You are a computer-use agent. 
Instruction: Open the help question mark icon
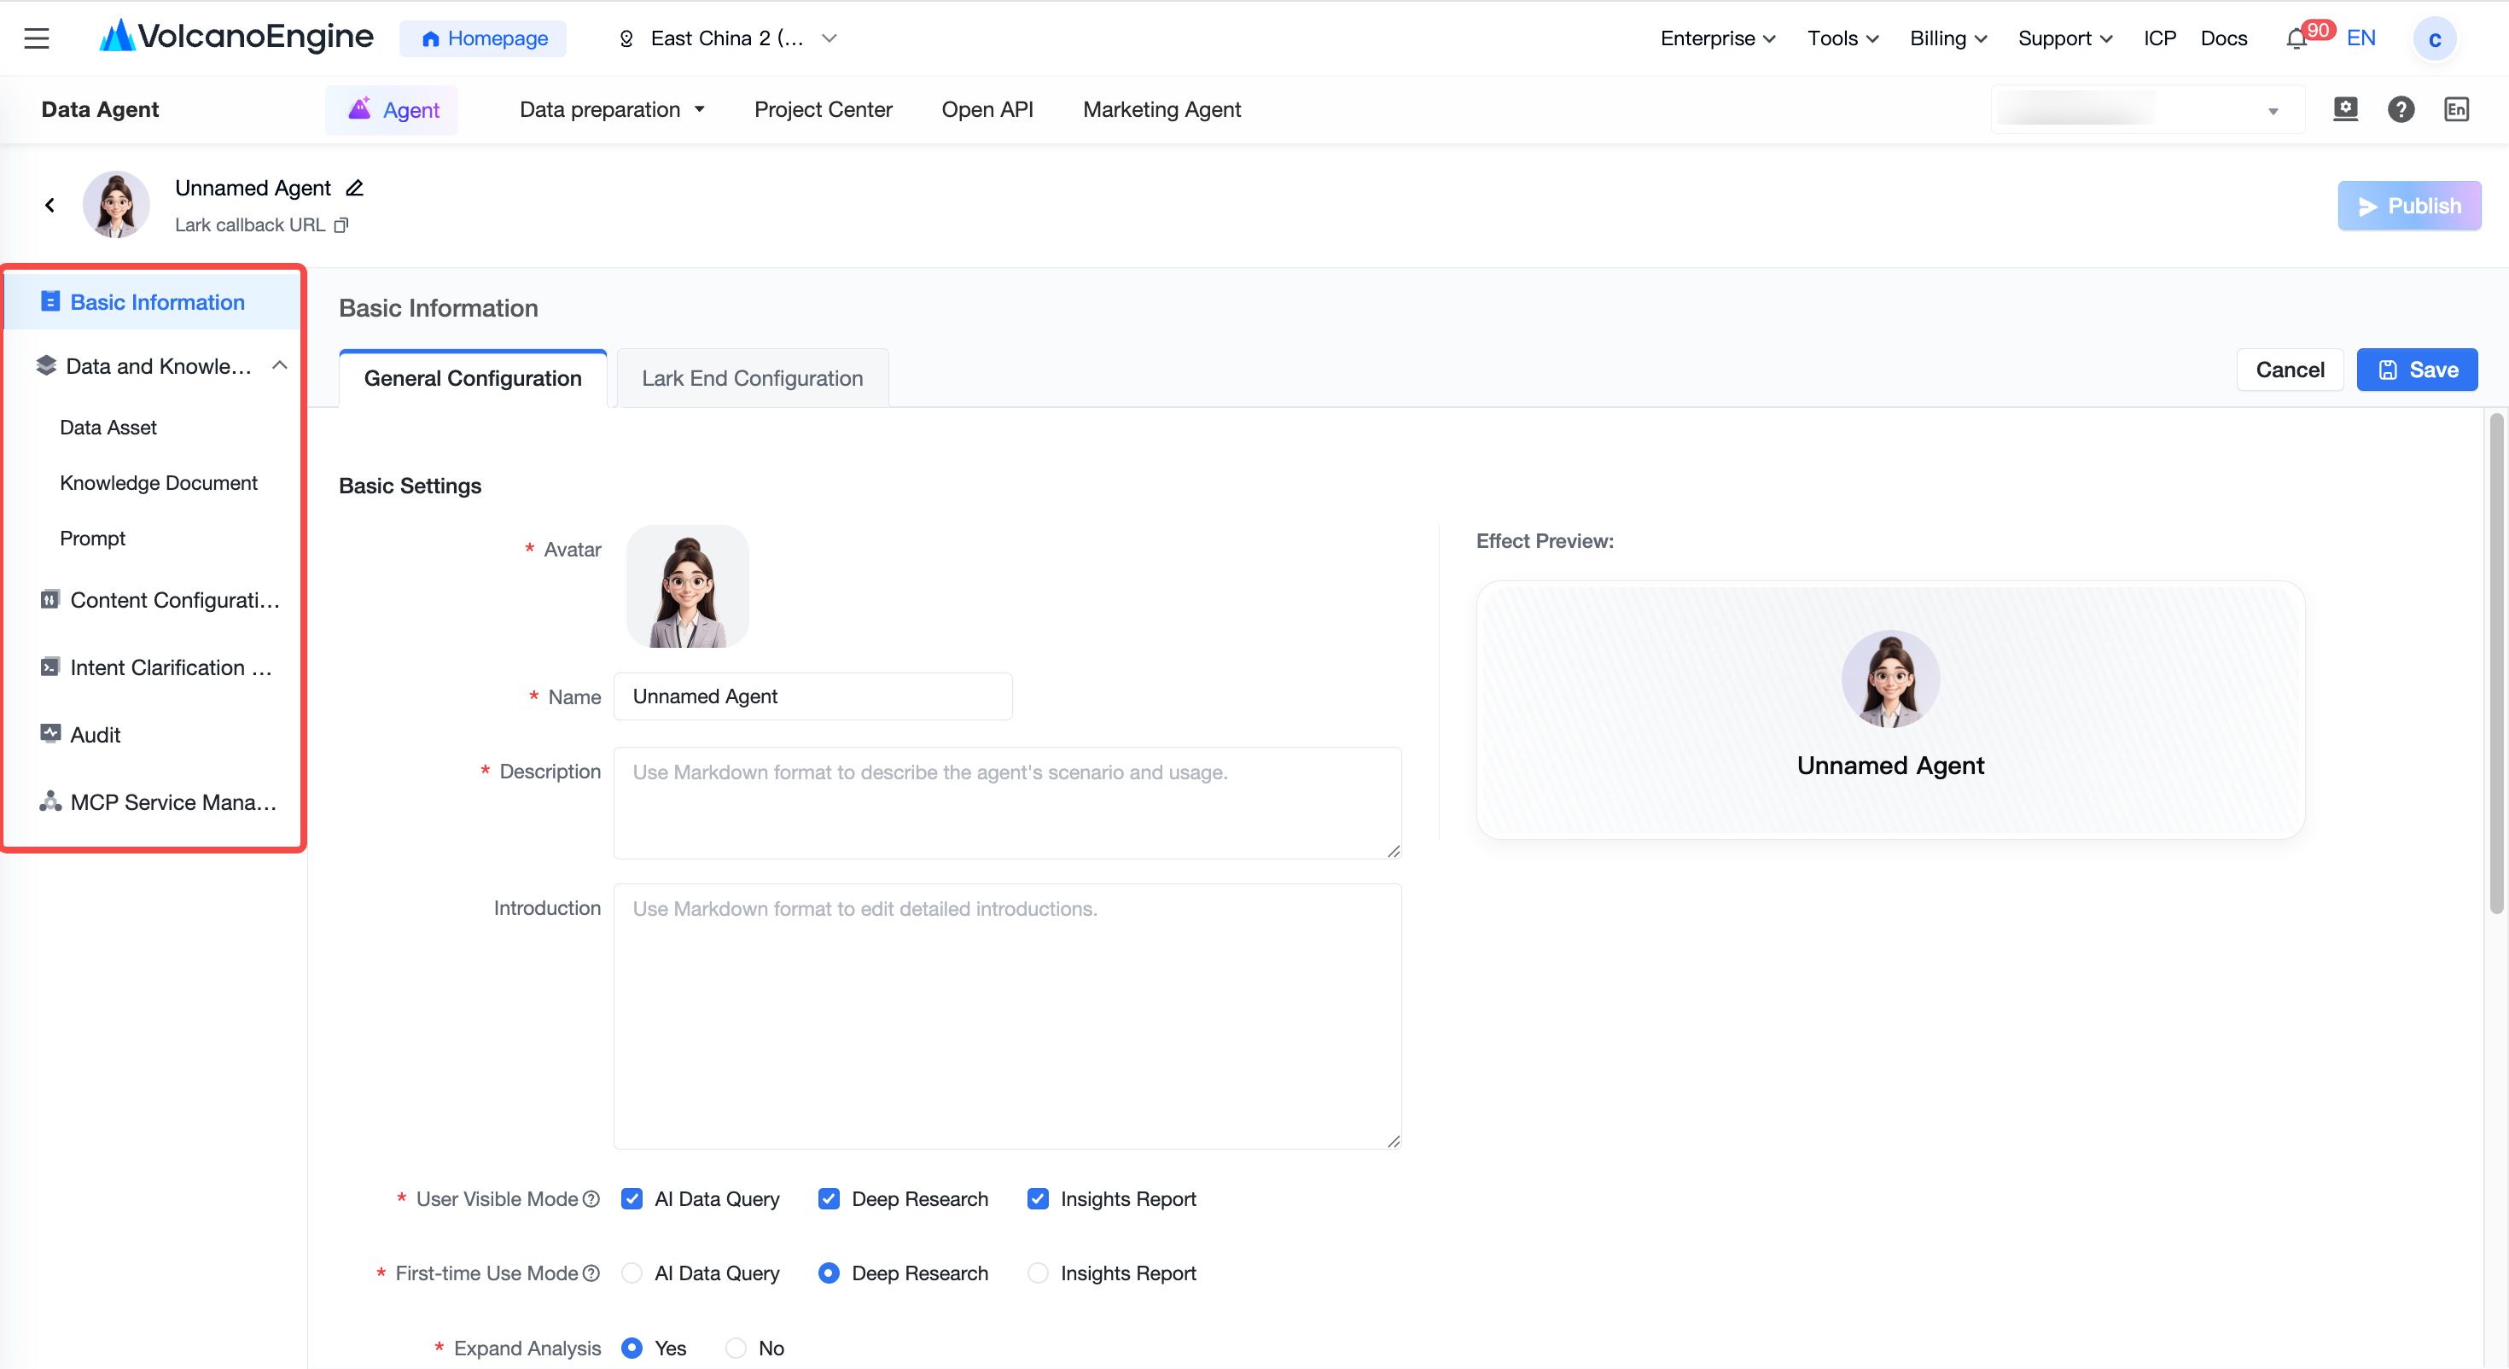[2400, 109]
